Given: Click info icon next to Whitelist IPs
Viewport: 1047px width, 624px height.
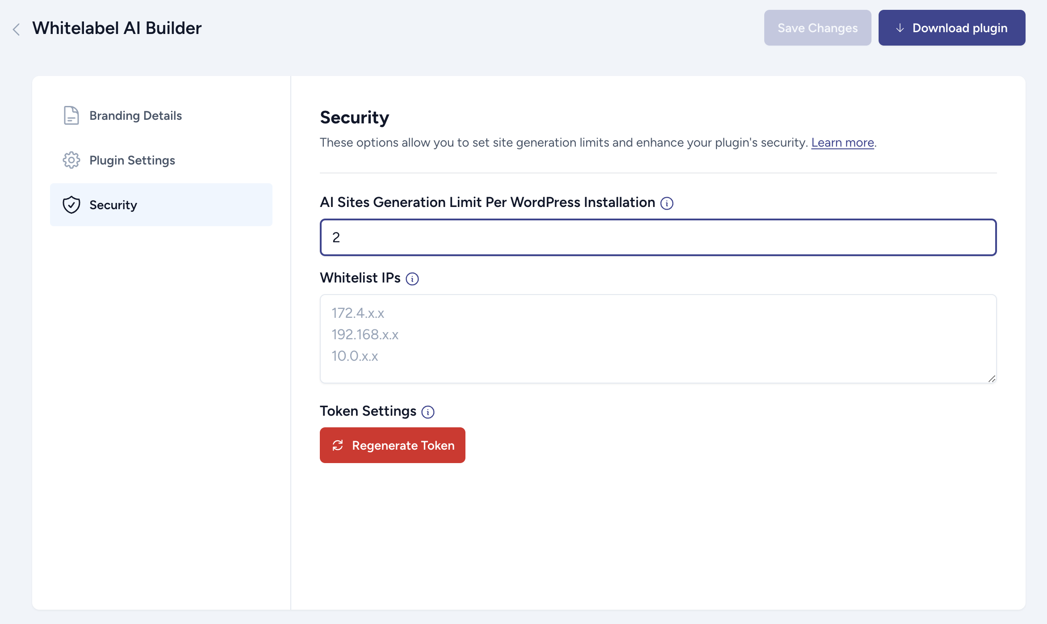Looking at the screenshot, I should 412,279.
